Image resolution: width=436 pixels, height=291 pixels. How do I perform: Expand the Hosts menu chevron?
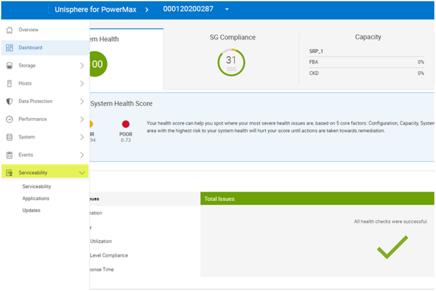tap(82, 83)
